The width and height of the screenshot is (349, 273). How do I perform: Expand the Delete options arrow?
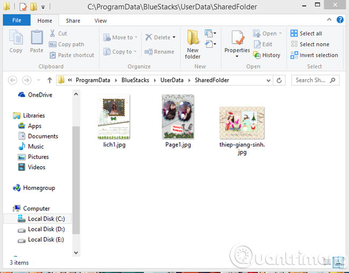tap(174, 38)
